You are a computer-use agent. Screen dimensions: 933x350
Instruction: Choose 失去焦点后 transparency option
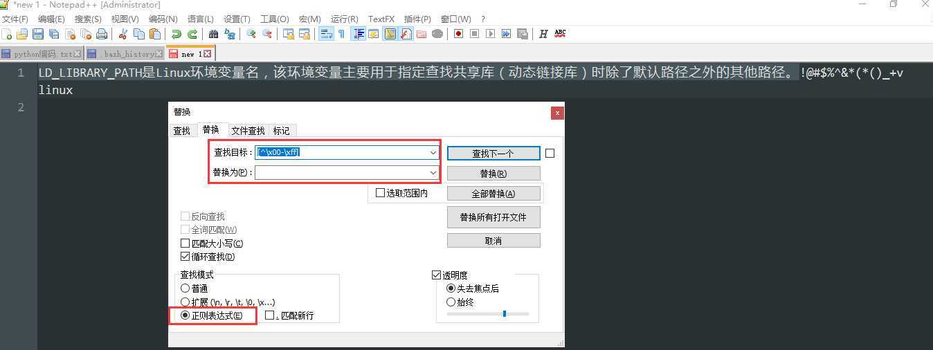coord(451,288)
